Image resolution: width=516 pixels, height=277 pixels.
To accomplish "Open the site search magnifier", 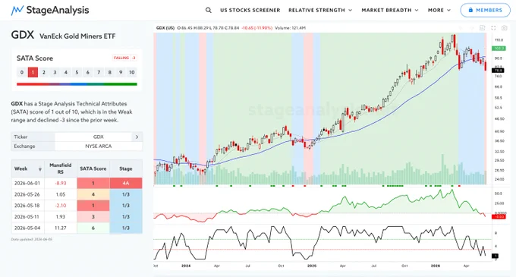I will pos(209,10).
